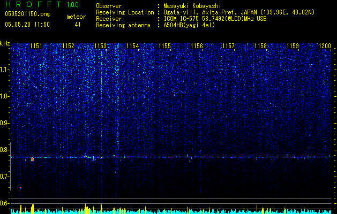Click the 1152 time marker
Image resolution: width=337 pixels, height=214 pixels.
click(69, 45)
